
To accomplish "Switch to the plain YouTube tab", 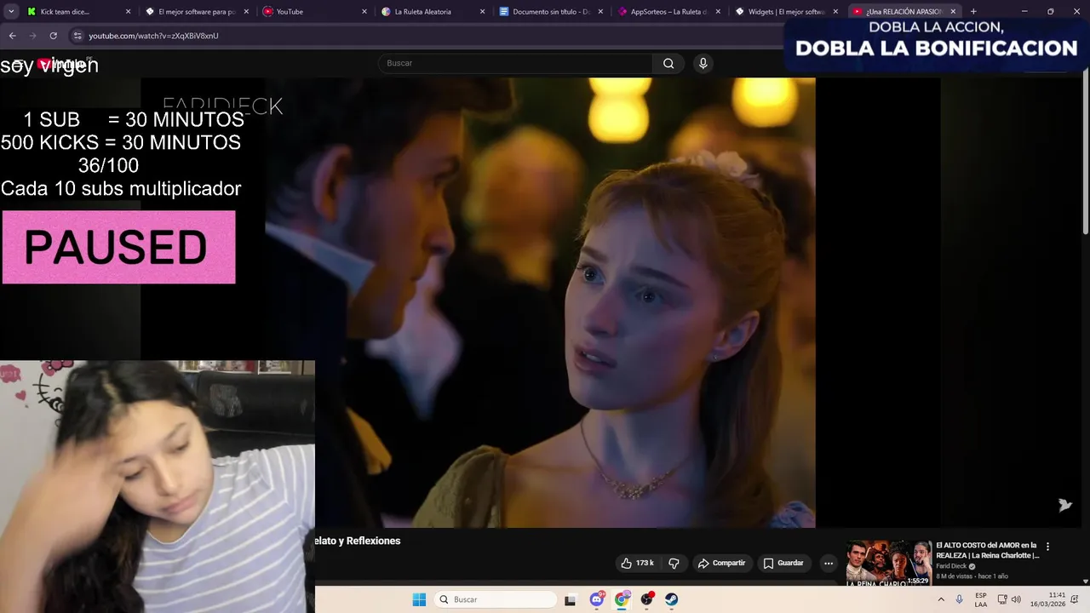I will (x=314, y=12).
